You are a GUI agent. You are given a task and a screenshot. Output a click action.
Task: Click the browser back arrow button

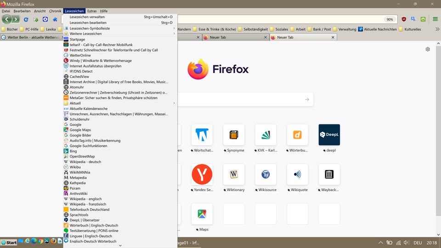(6, 19)
